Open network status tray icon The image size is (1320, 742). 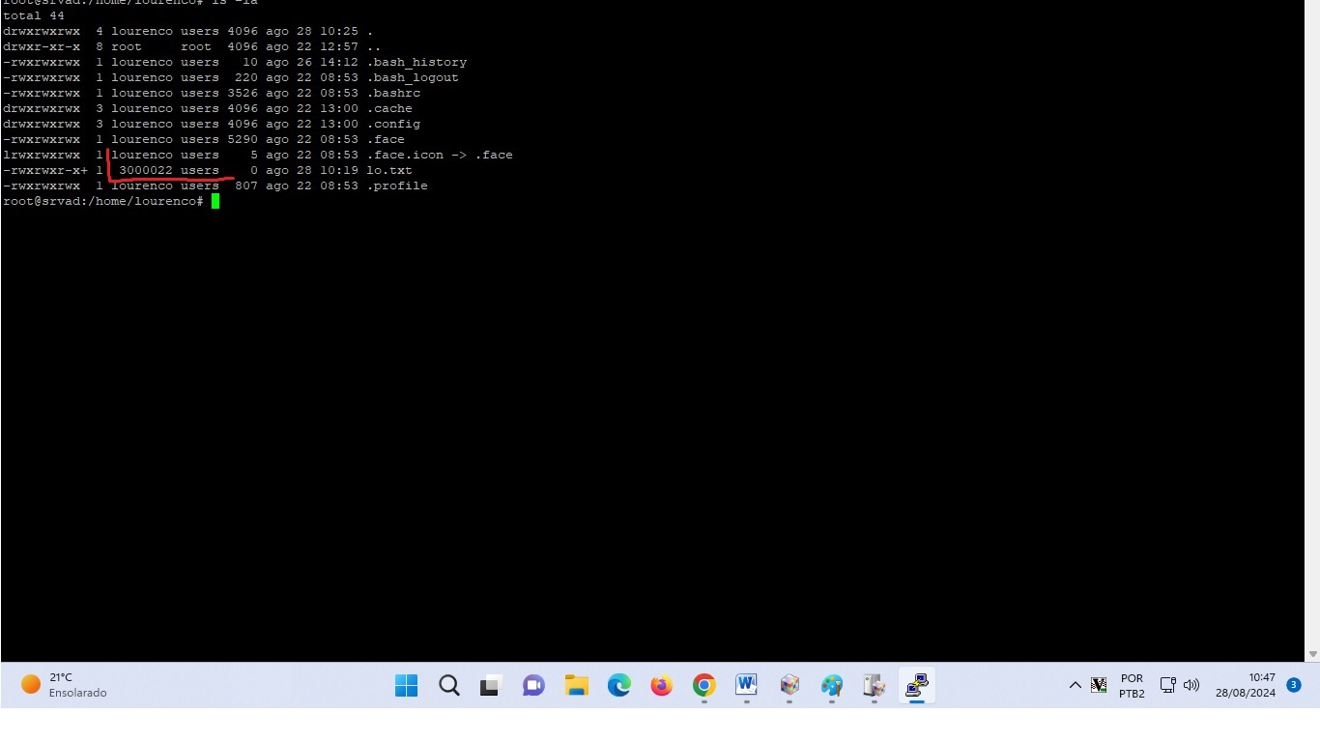coord(1167,685)
